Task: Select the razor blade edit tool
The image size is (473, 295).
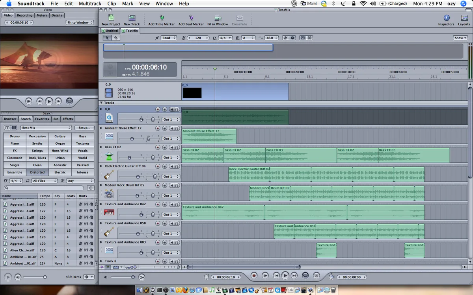Action: click(116, 38)
